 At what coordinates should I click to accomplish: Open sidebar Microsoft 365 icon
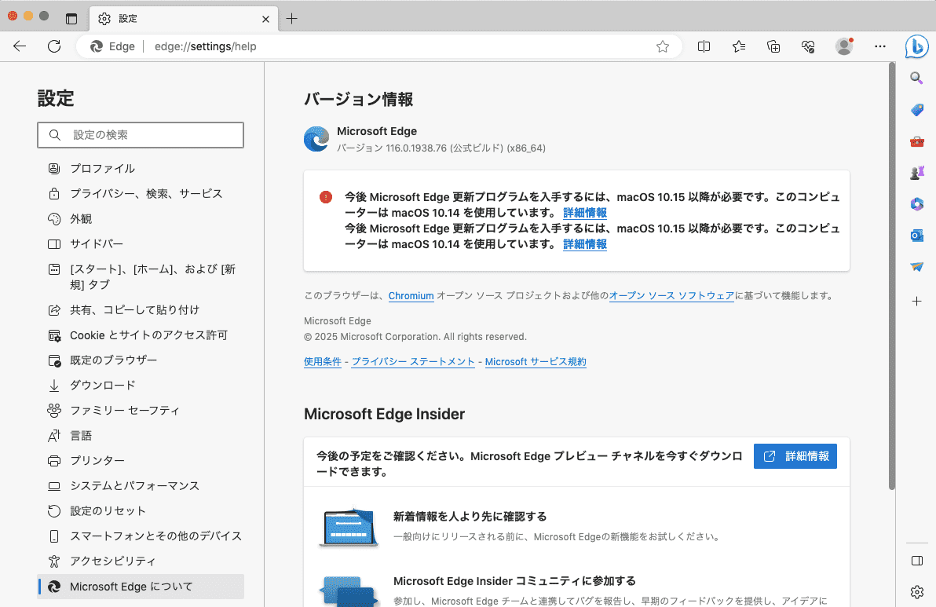(x=917, y=205)
